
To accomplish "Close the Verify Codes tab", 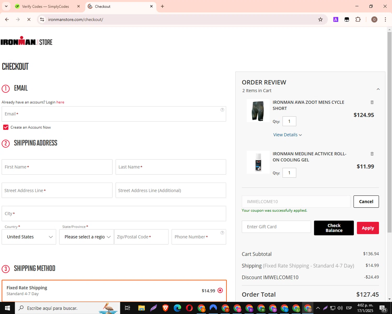I will click(78, 6).
